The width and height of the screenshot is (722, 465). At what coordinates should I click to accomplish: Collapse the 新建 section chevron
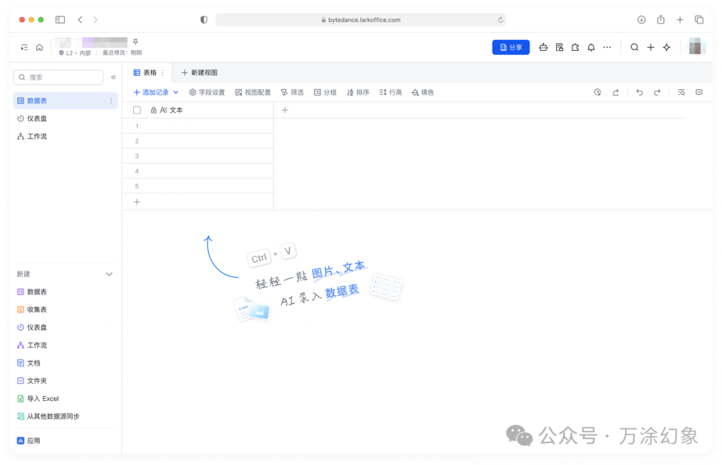[109, 273]
